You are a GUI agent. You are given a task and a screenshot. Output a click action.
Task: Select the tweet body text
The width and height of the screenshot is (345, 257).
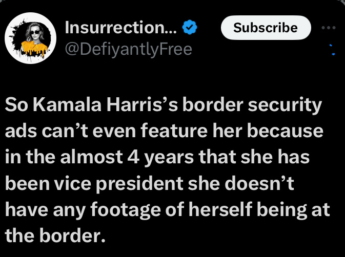tap(167, 170)
